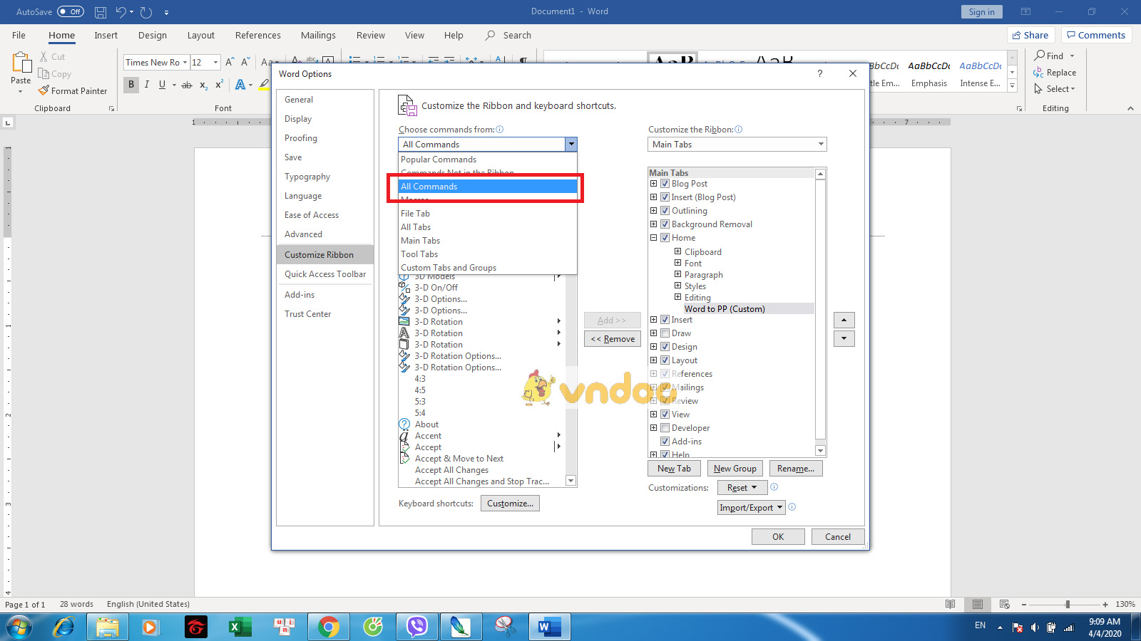1141x641 pixels.
Task: Enable the Developer tab checkbox
Action: (x=665, y=428)
